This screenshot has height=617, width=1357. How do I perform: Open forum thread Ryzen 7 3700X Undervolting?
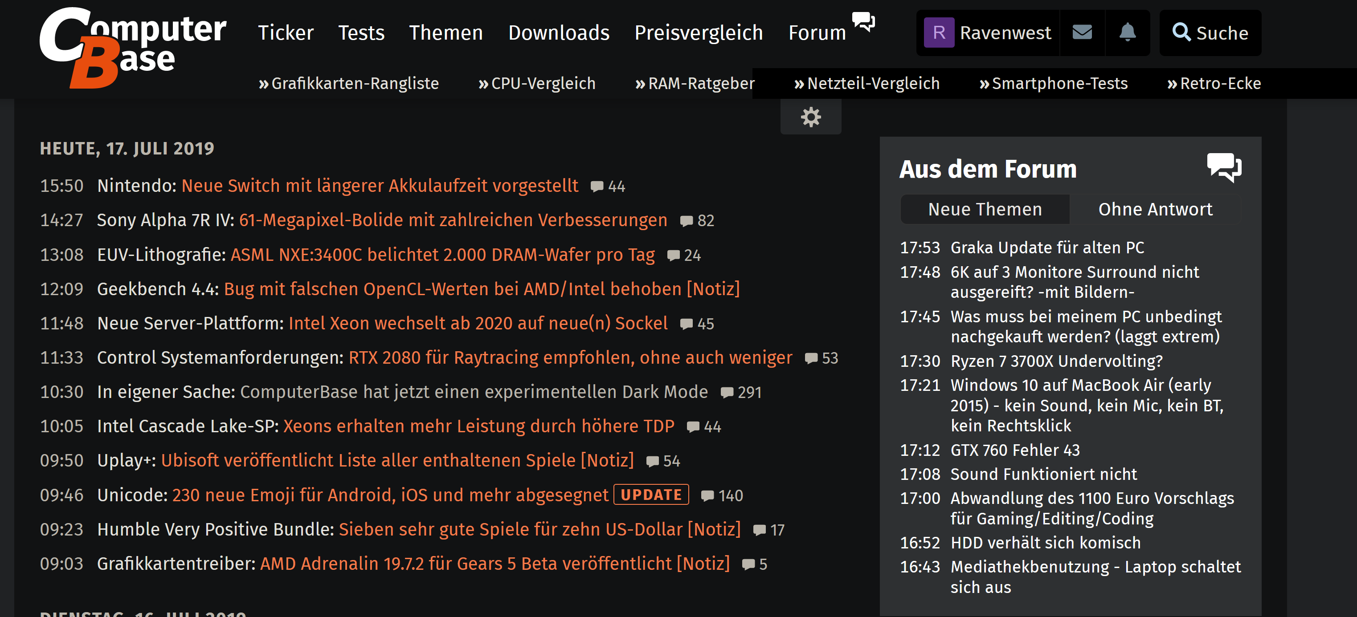tap(1056, 361)
